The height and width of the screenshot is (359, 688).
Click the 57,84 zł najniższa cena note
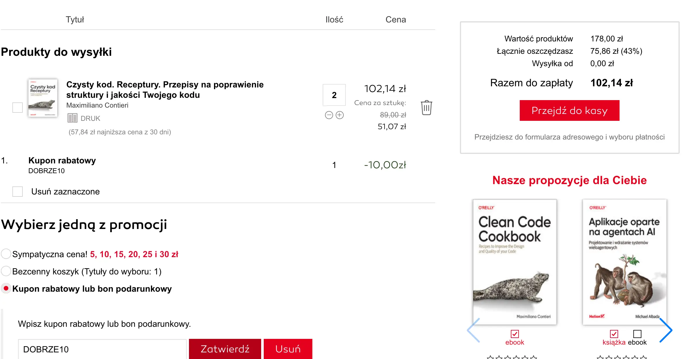[x=120, y=132]
